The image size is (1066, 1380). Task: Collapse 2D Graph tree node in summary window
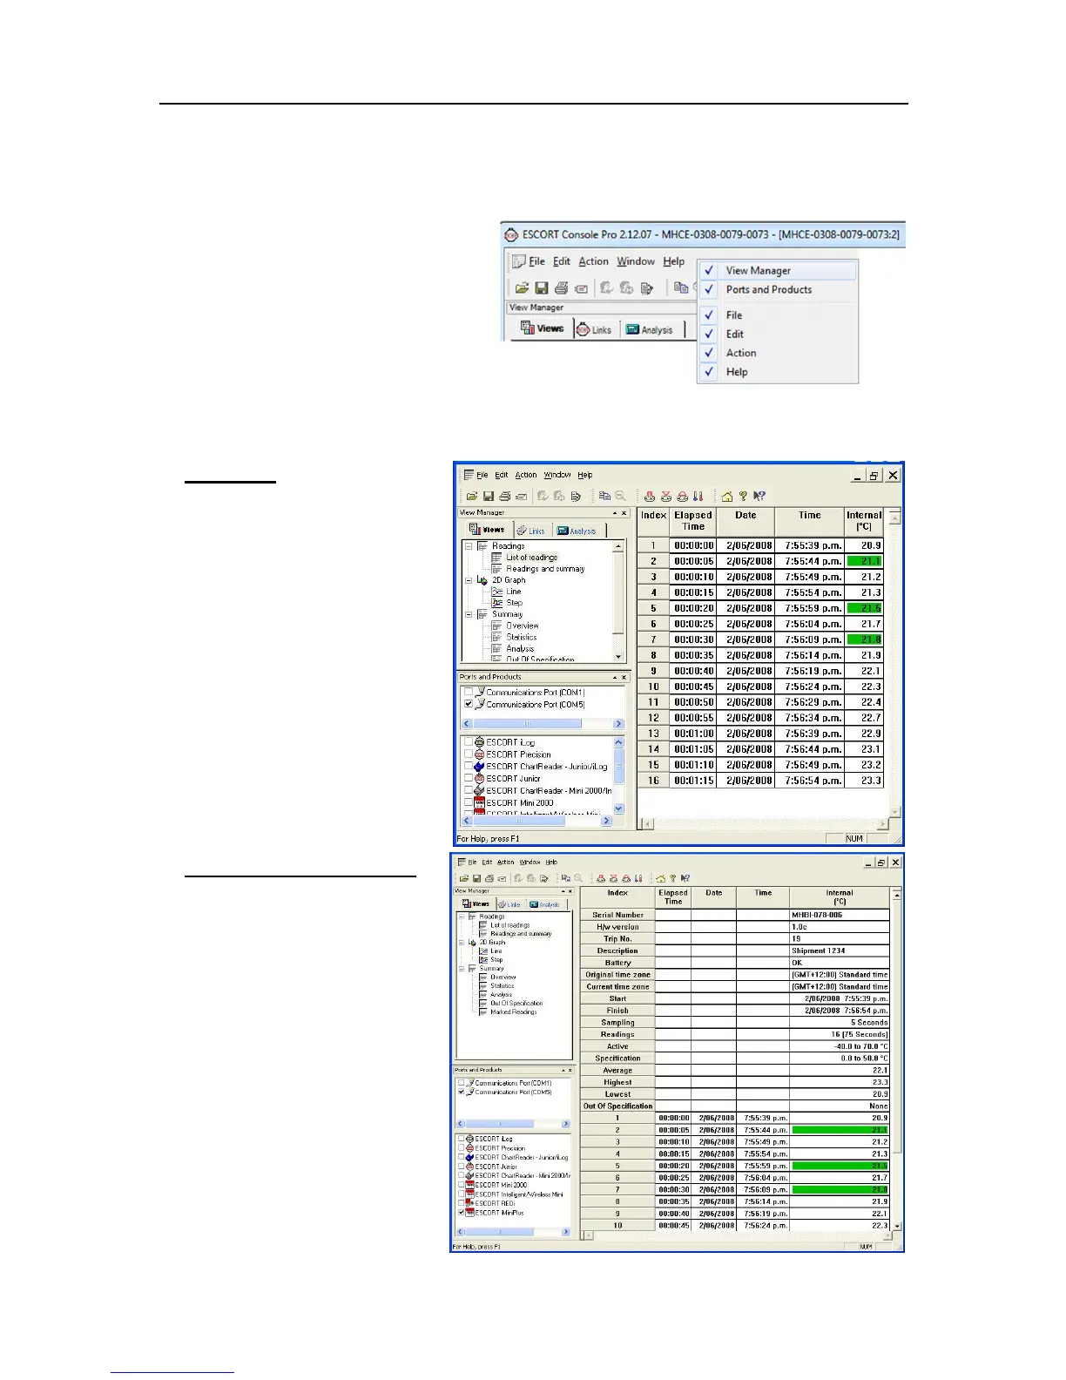tap(461, 943)
